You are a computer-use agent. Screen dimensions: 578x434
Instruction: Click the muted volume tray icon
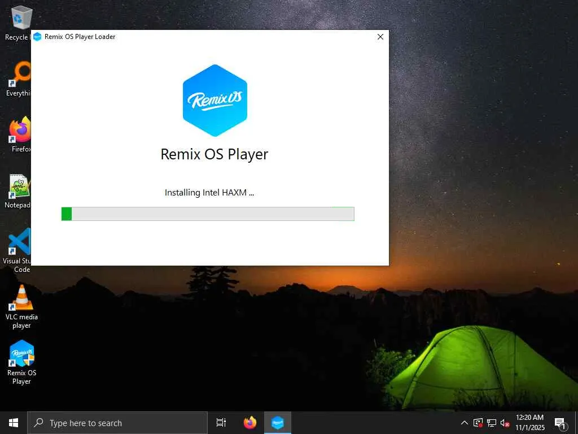point(505,423)
